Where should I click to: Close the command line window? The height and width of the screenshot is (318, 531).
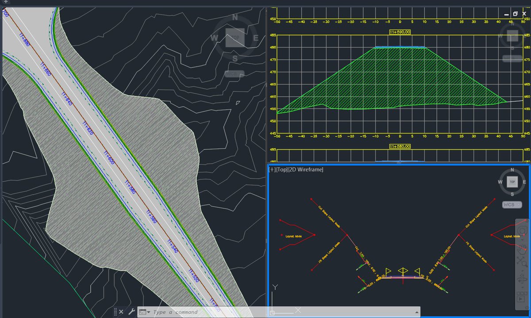coord(121,312)
